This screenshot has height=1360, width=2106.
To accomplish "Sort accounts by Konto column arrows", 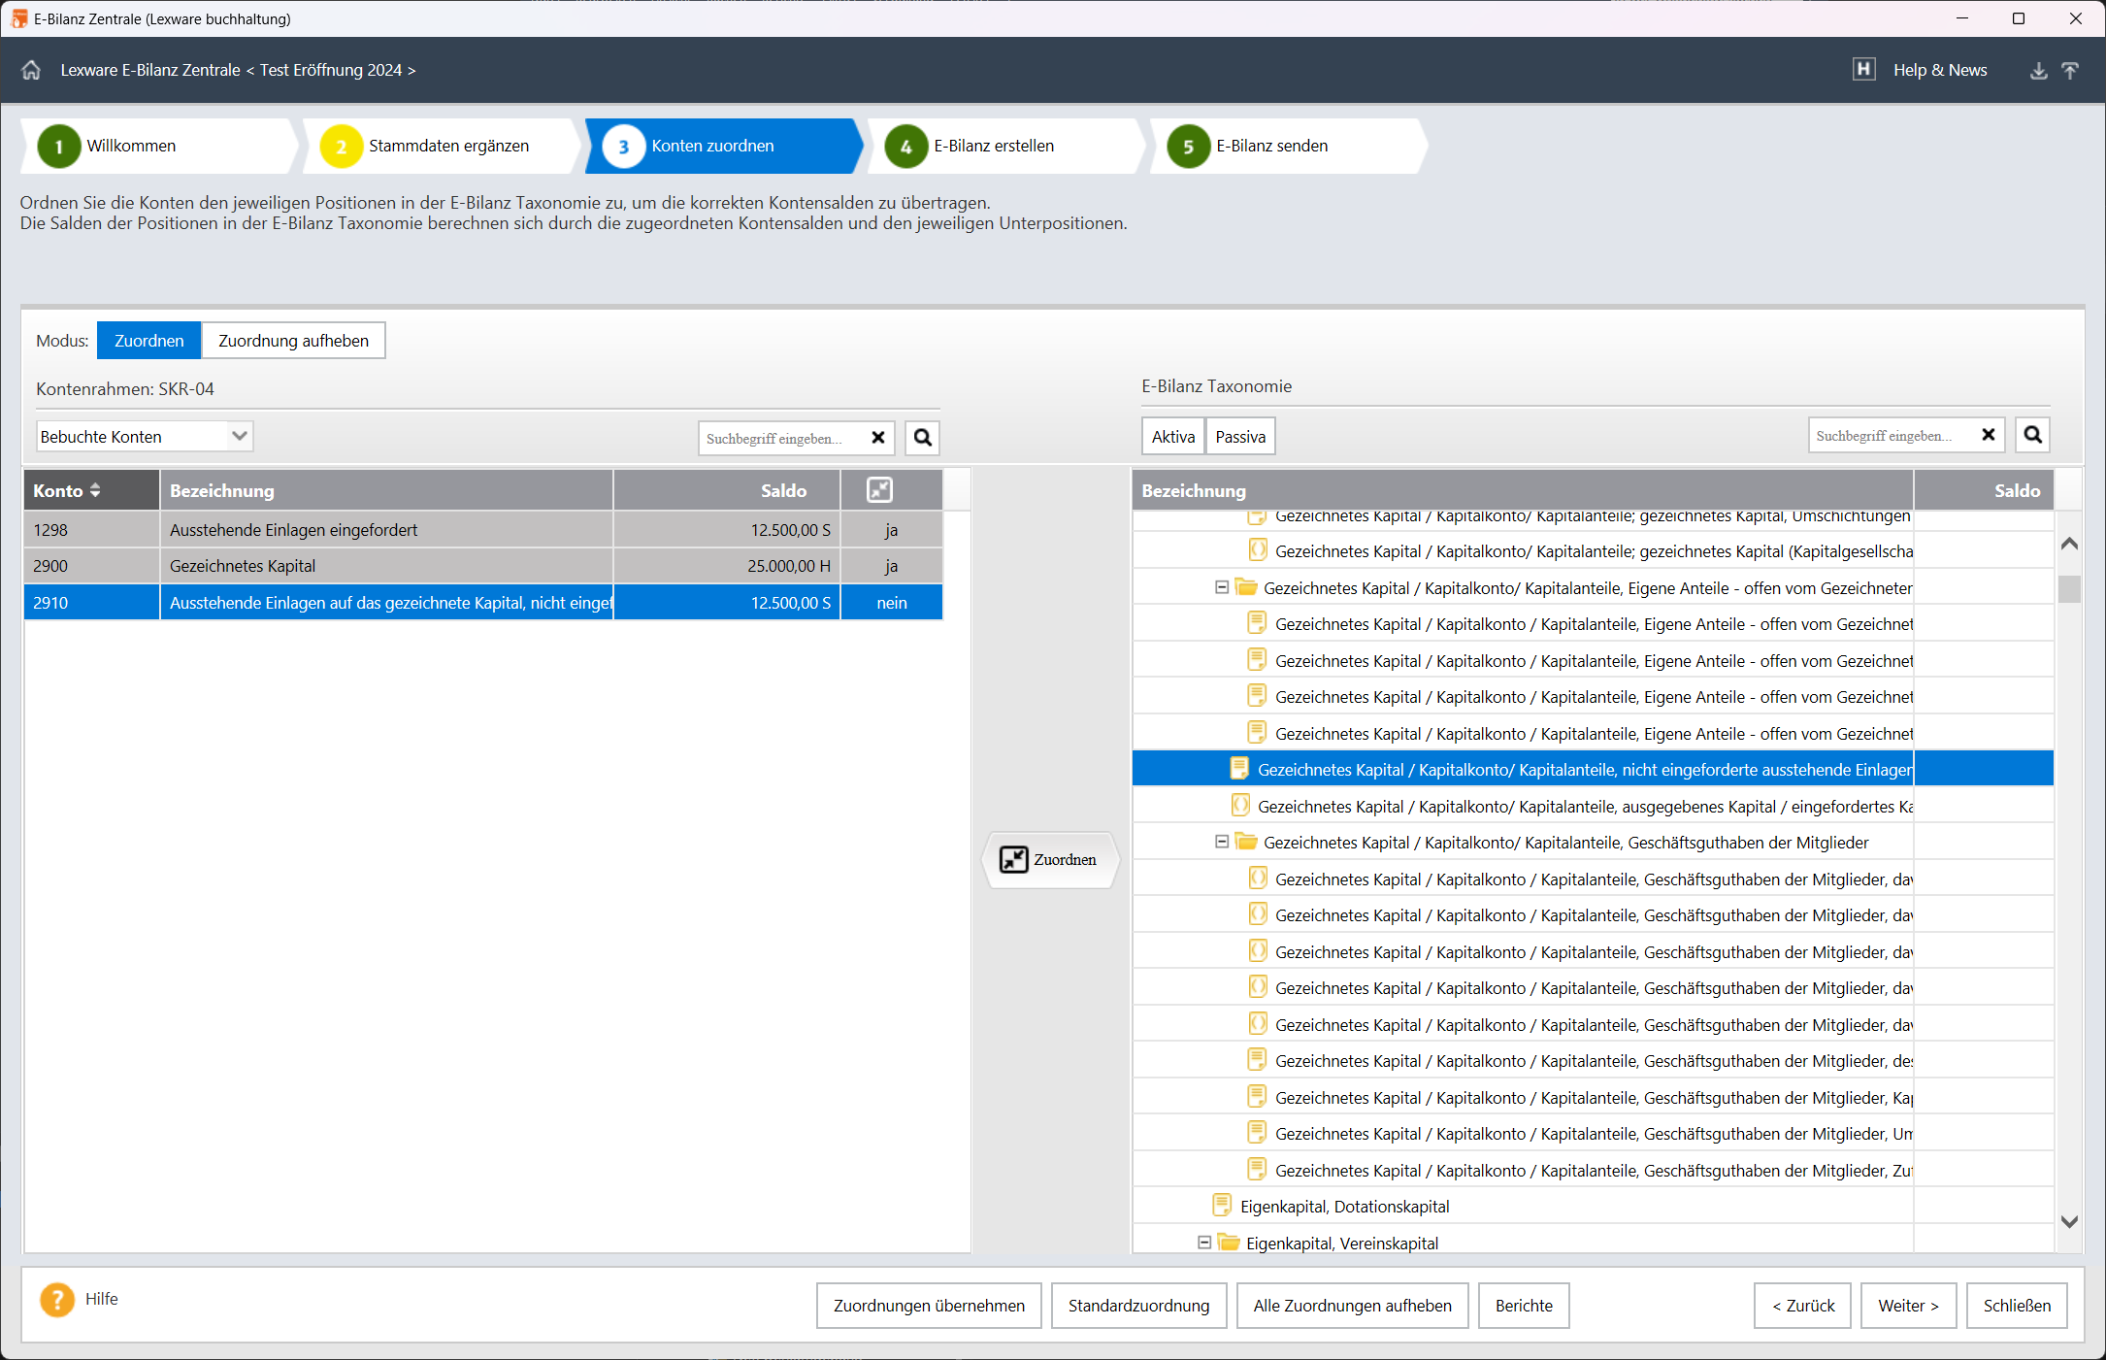I will tap(95, 490).
